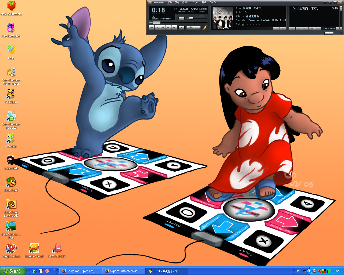
Task: Mute Winamp with the speaker button
Action: [181, 18]
